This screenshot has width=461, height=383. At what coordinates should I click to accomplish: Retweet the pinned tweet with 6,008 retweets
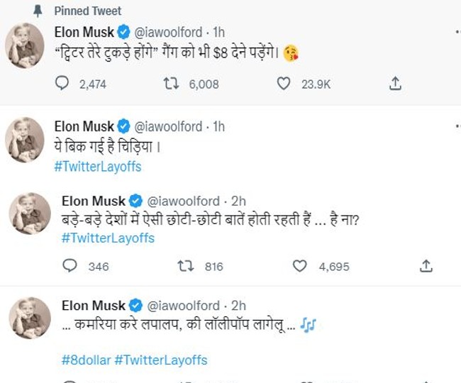pyautogui.click(x=171, y=84)
